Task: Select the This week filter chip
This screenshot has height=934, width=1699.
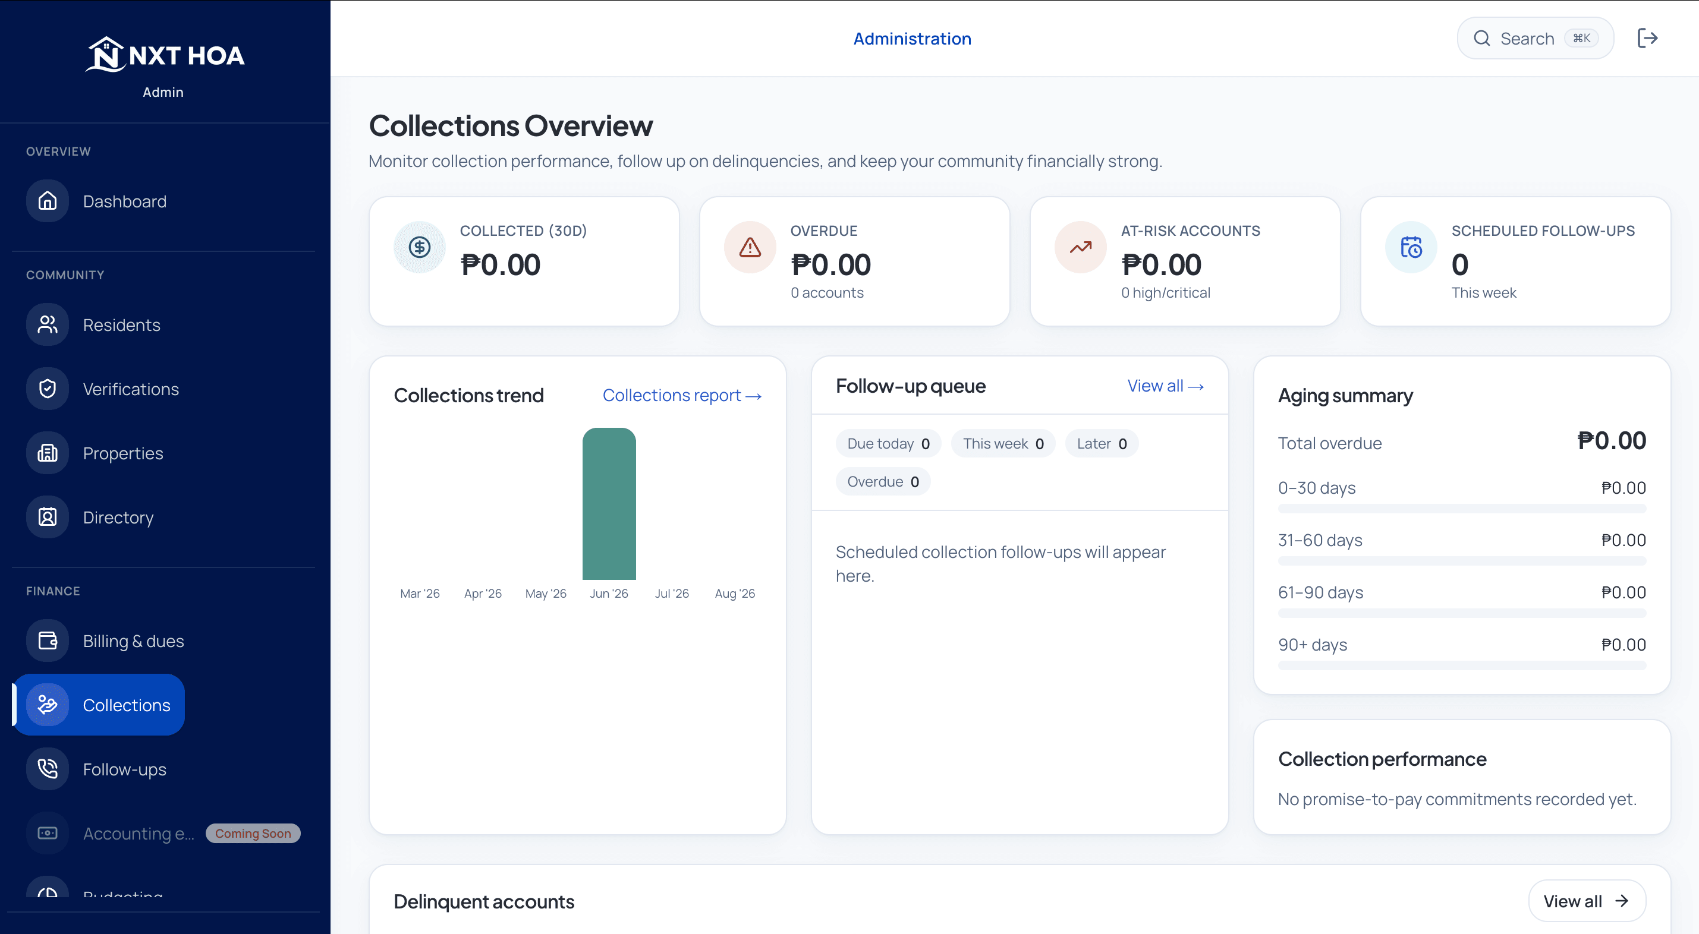Action: (1003, 444)
